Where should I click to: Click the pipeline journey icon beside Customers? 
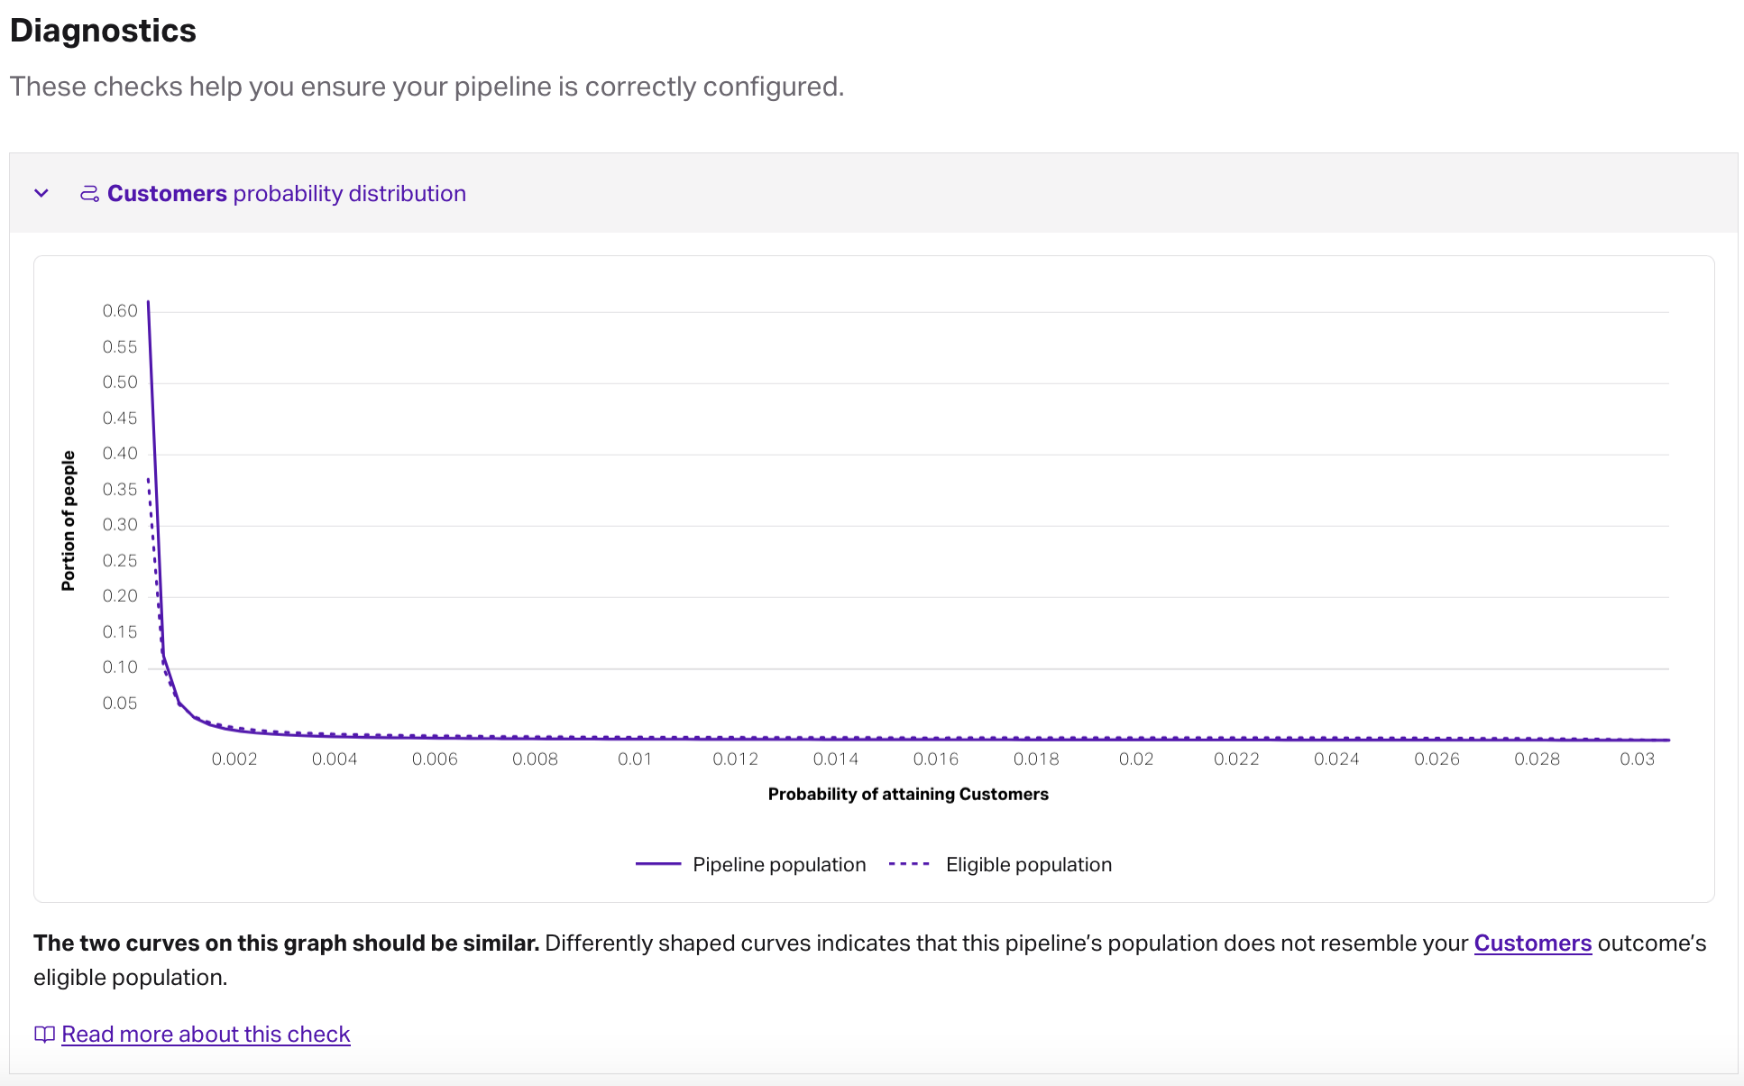89,193
